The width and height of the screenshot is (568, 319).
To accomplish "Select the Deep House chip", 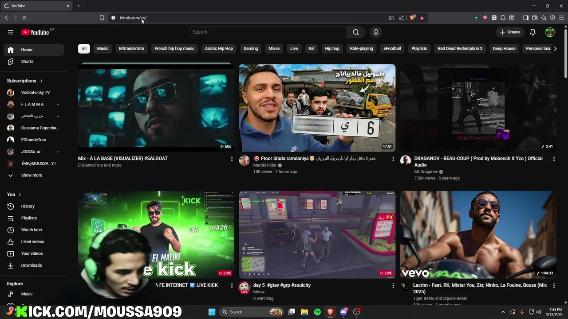I will tap(504, 49).
